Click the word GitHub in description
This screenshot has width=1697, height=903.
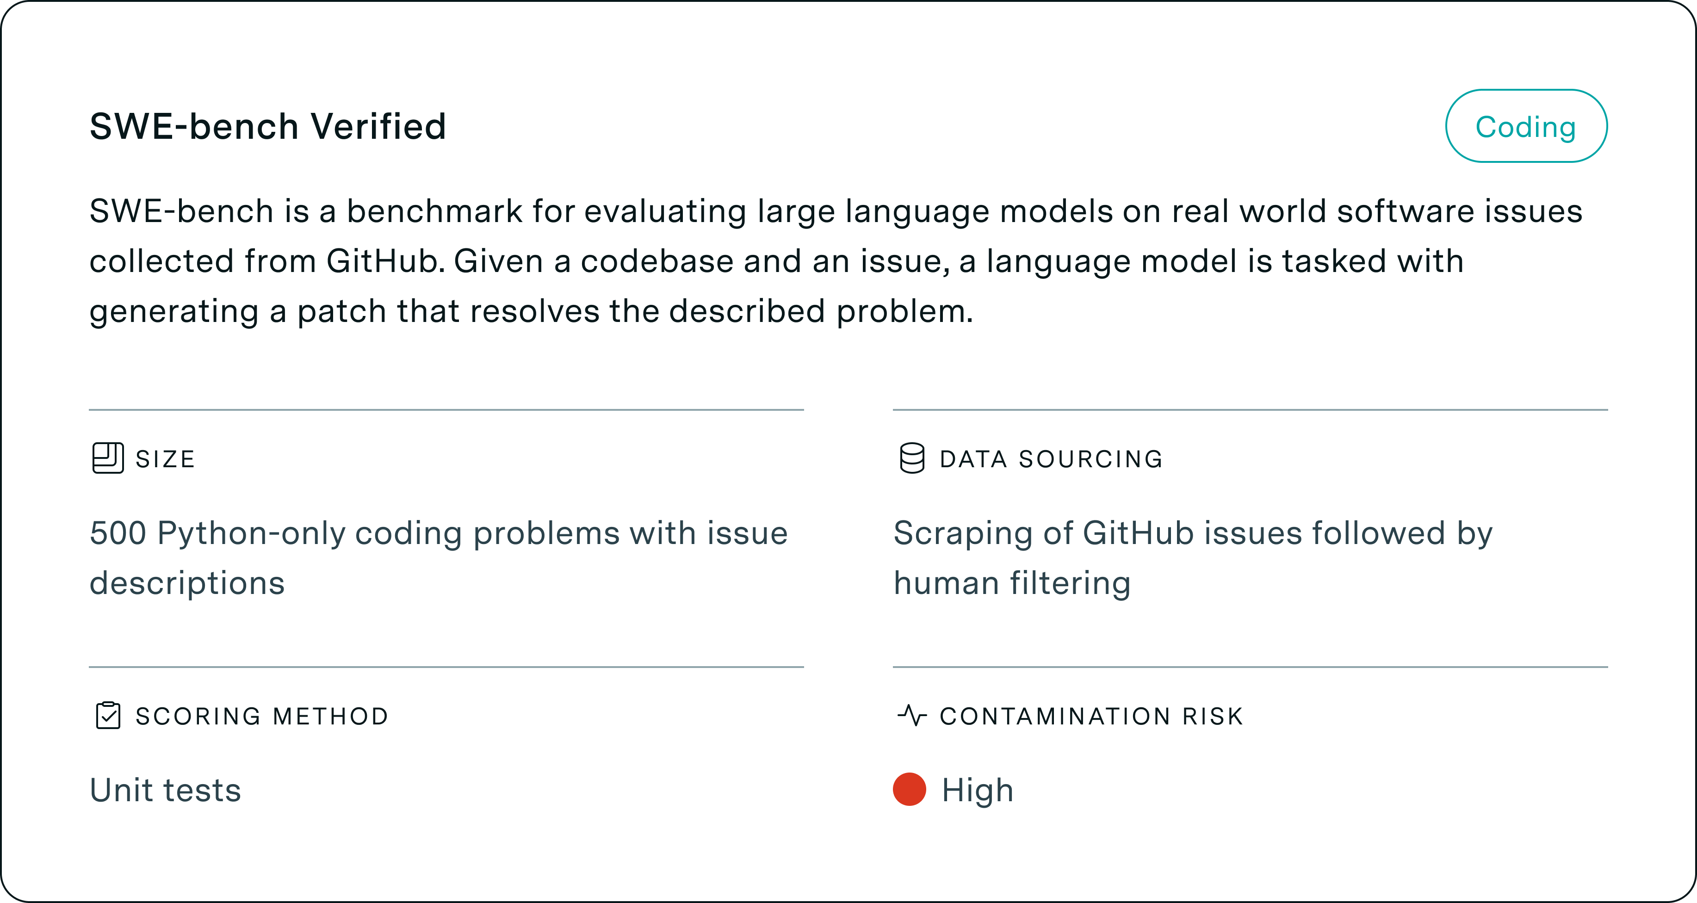point(381,261)
